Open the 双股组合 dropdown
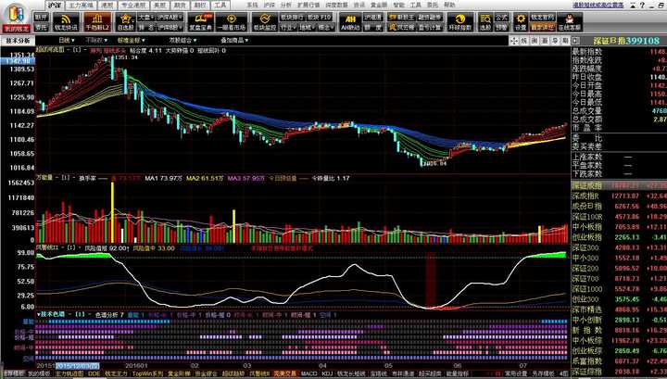Image resolution: width=667 pixels, height=379 pixels. pyautogui.click(x=182, y=41)
